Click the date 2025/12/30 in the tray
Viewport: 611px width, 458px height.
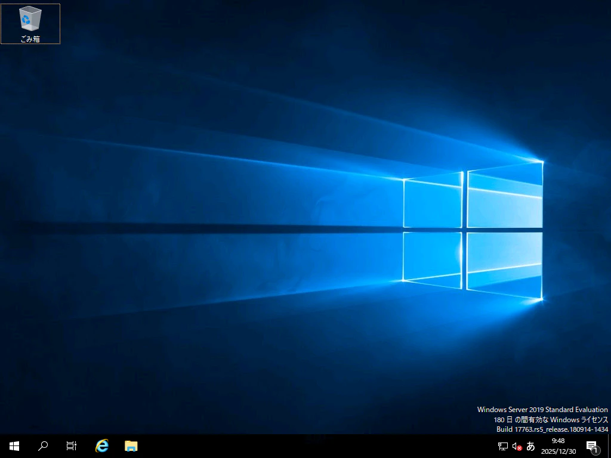[x=557, y=450]
